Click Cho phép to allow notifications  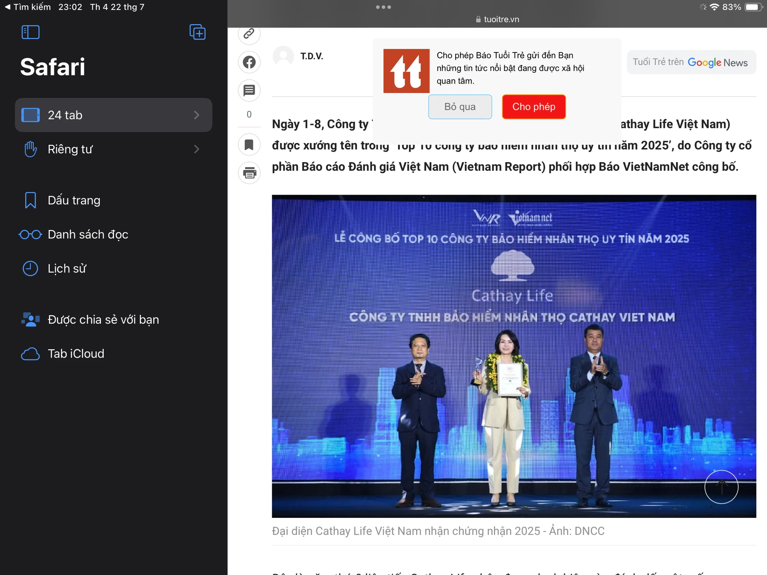coord(534,107)
